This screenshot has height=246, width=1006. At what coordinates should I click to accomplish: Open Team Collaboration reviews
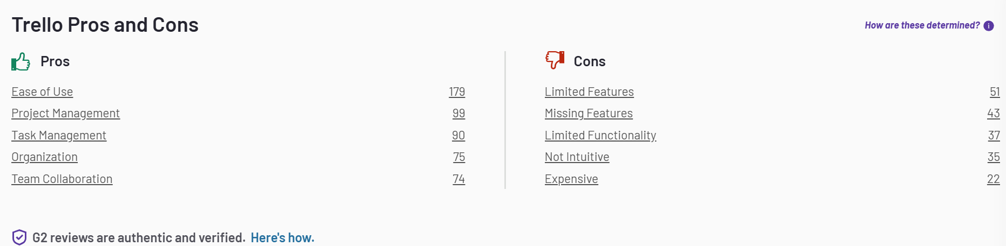pos(62,179)
